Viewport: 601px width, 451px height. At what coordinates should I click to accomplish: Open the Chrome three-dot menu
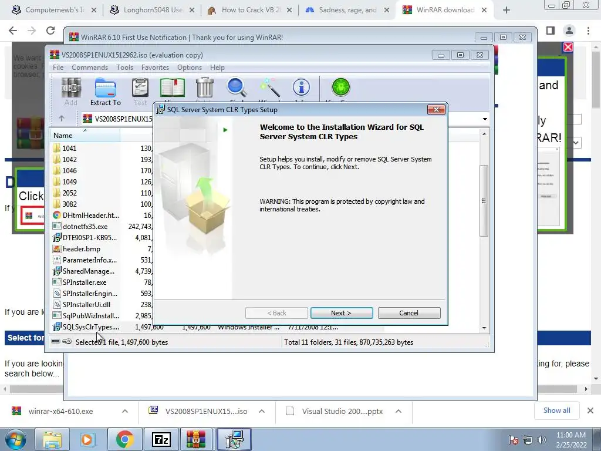click(588, 31)
